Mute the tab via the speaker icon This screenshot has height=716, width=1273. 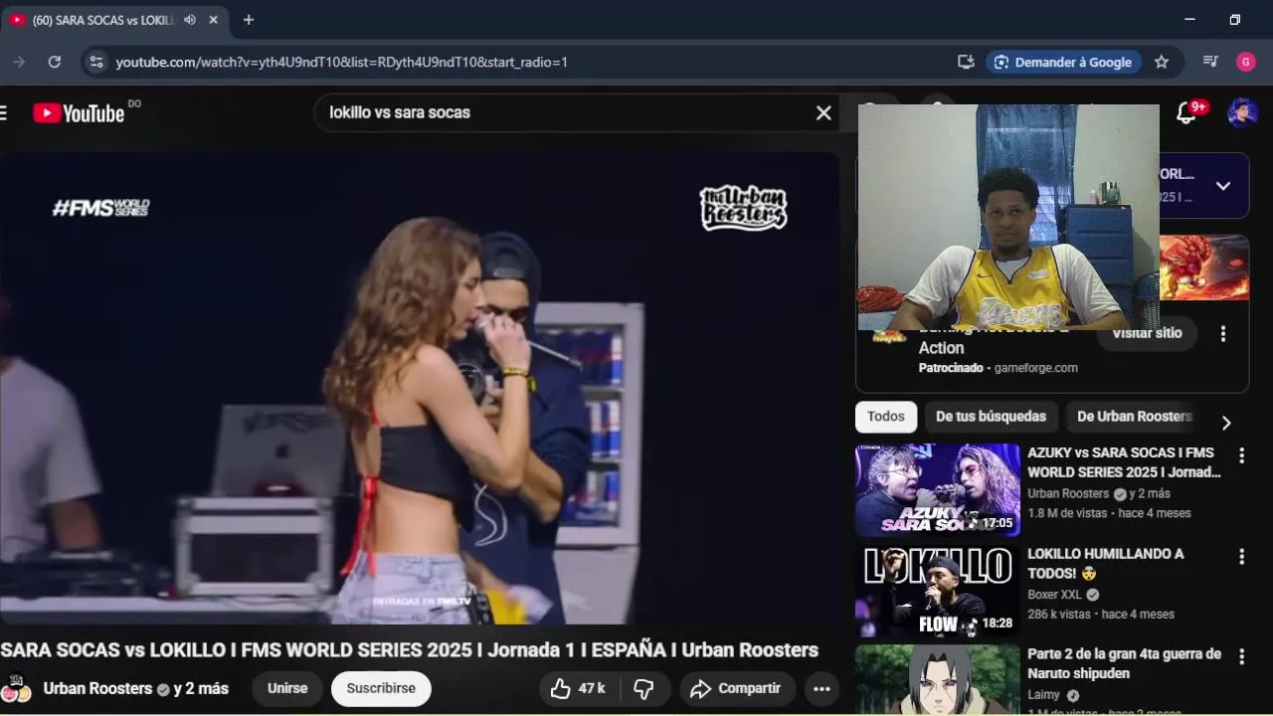coord(190,20)
